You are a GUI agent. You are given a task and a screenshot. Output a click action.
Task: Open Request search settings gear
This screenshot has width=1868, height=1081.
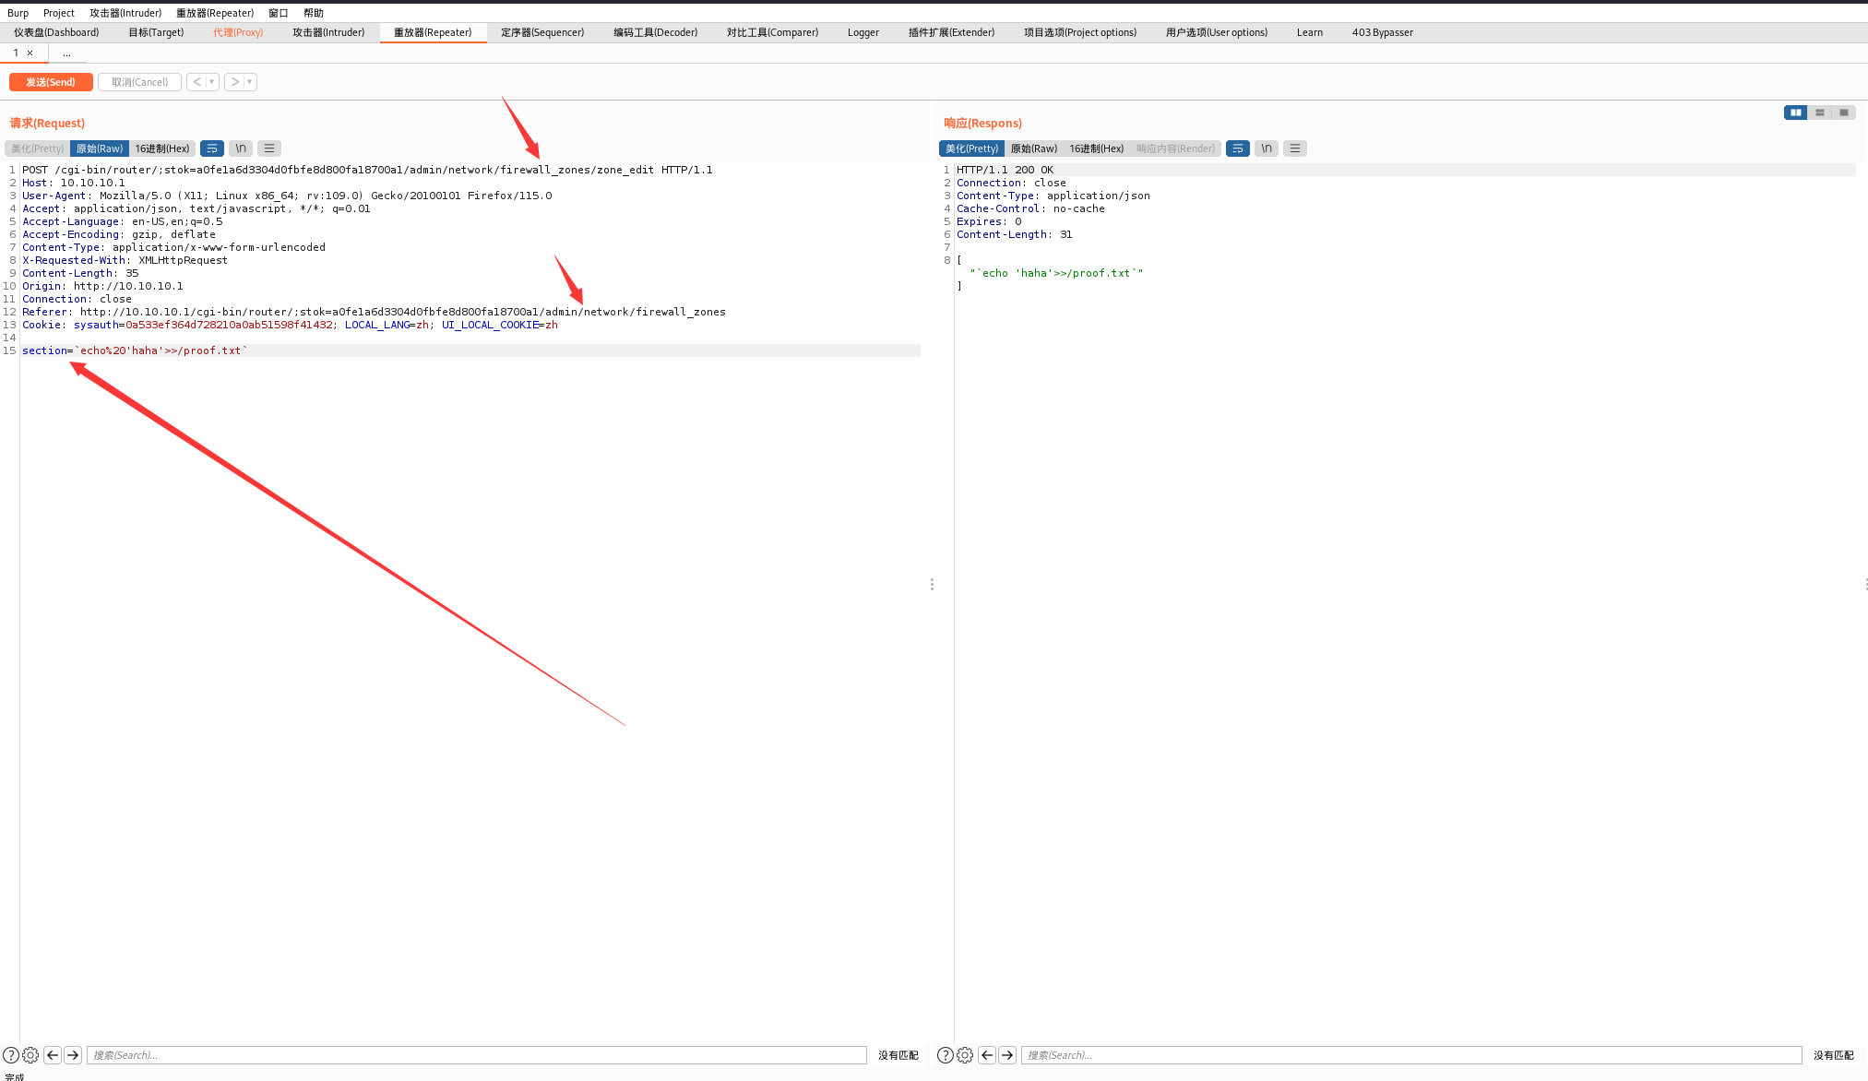pyautogui.click(x=30, y=1055)
